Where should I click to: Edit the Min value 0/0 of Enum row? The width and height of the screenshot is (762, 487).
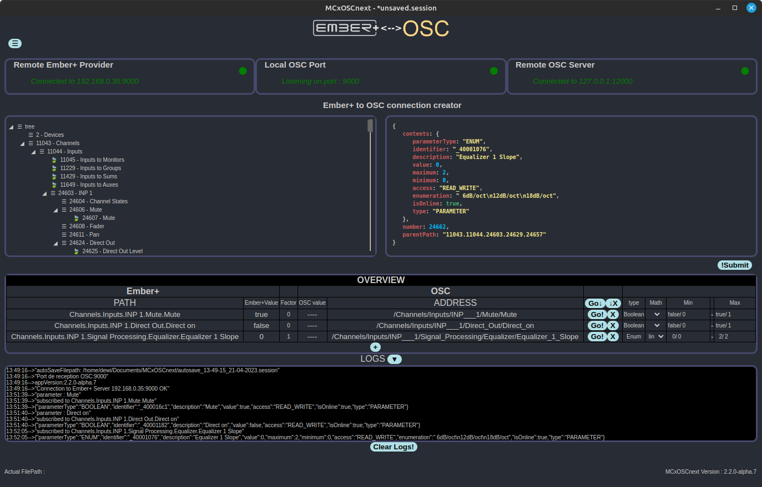(x=688, y=336)
